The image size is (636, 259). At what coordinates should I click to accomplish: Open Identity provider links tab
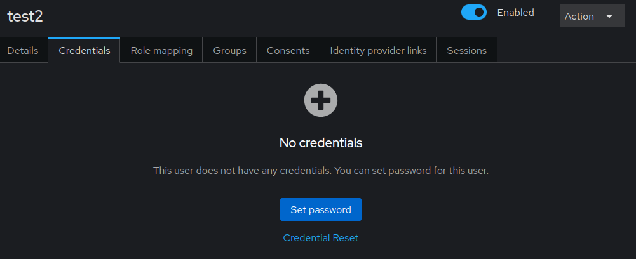[378, 51]
